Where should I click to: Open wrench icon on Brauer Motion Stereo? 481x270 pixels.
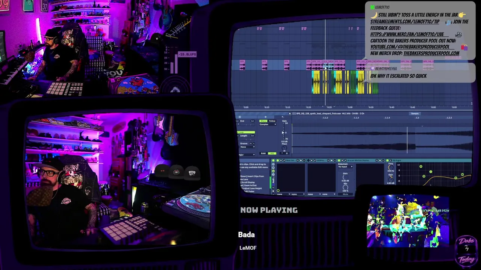[x=345, y=160]
